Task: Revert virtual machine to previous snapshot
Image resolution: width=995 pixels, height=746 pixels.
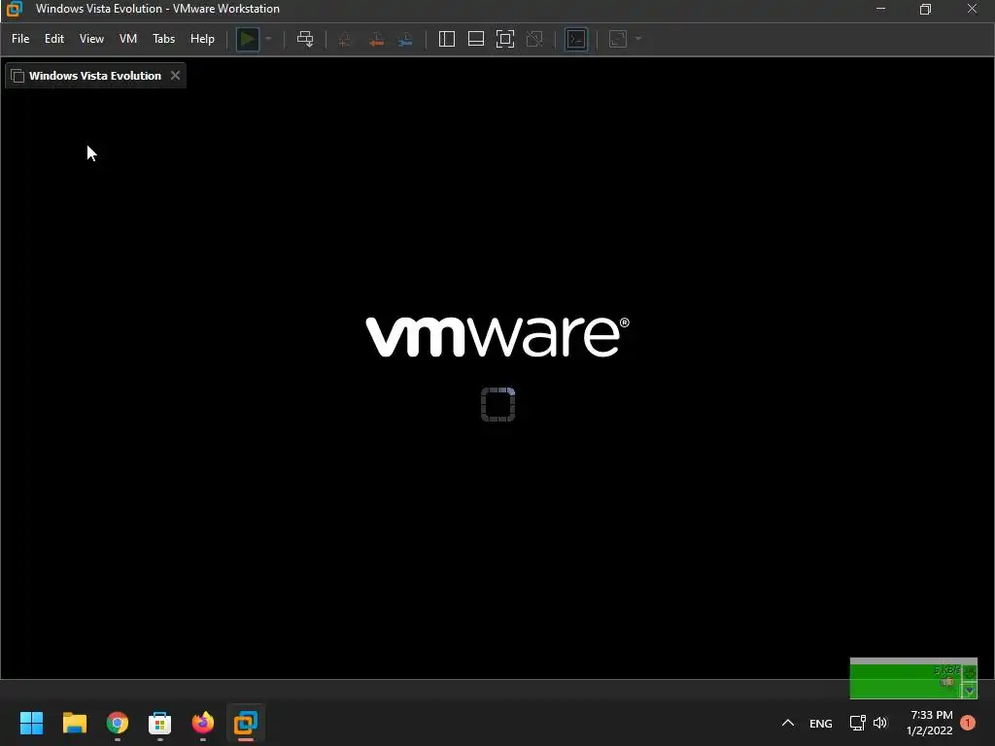Action: [x=376, y=39]
